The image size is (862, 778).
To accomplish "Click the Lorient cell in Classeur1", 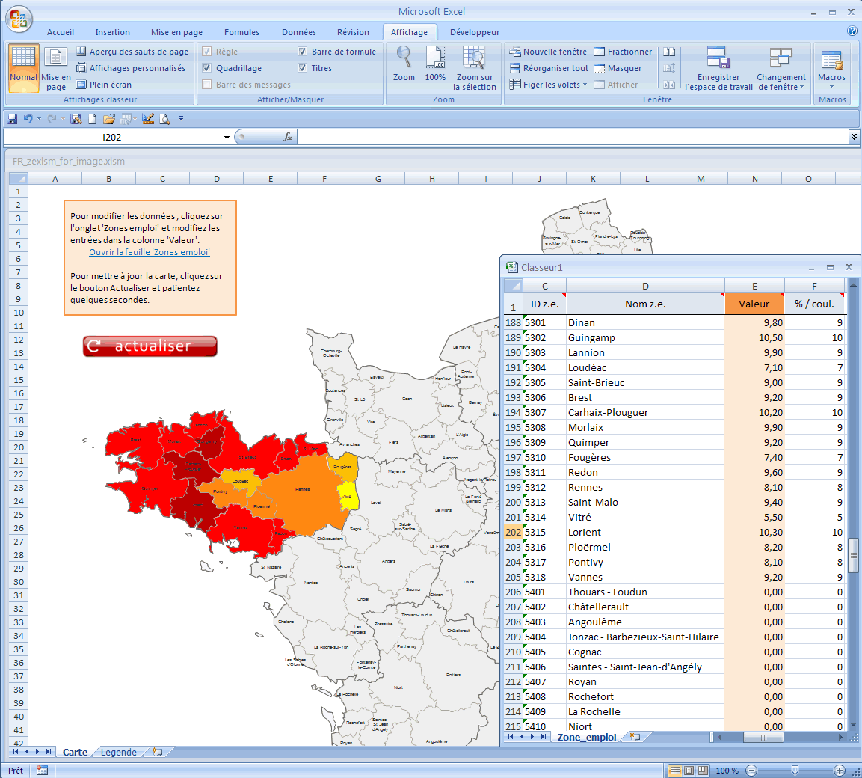I will [645, 532].
